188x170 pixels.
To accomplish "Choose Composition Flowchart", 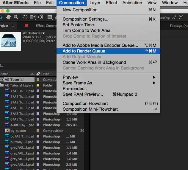I will pos(108,103).
